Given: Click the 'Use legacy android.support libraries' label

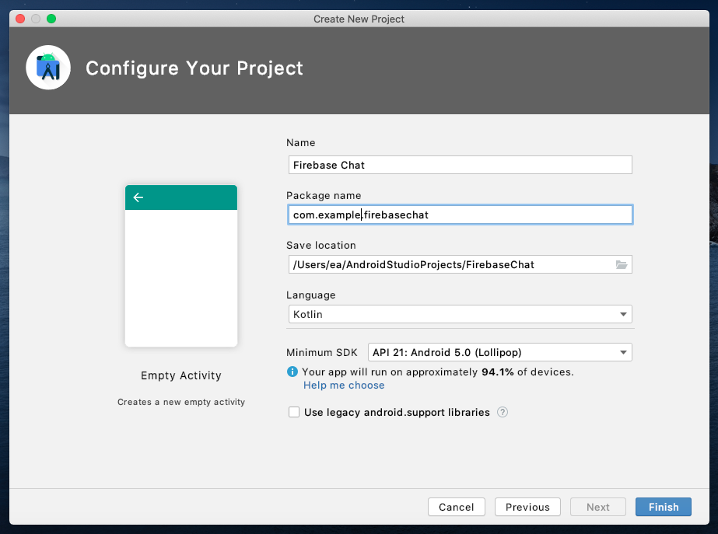Looking at the screenshot, I should tap(397, 412).
